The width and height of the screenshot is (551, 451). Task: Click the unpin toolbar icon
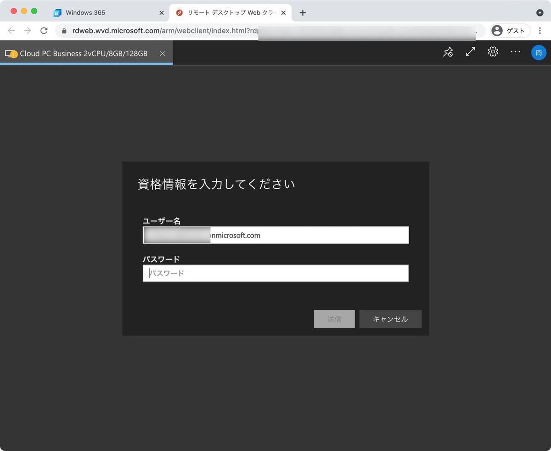[x=448, y=52]
